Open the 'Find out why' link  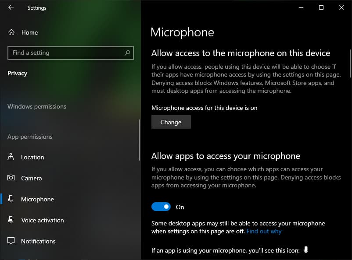point(264,231)
